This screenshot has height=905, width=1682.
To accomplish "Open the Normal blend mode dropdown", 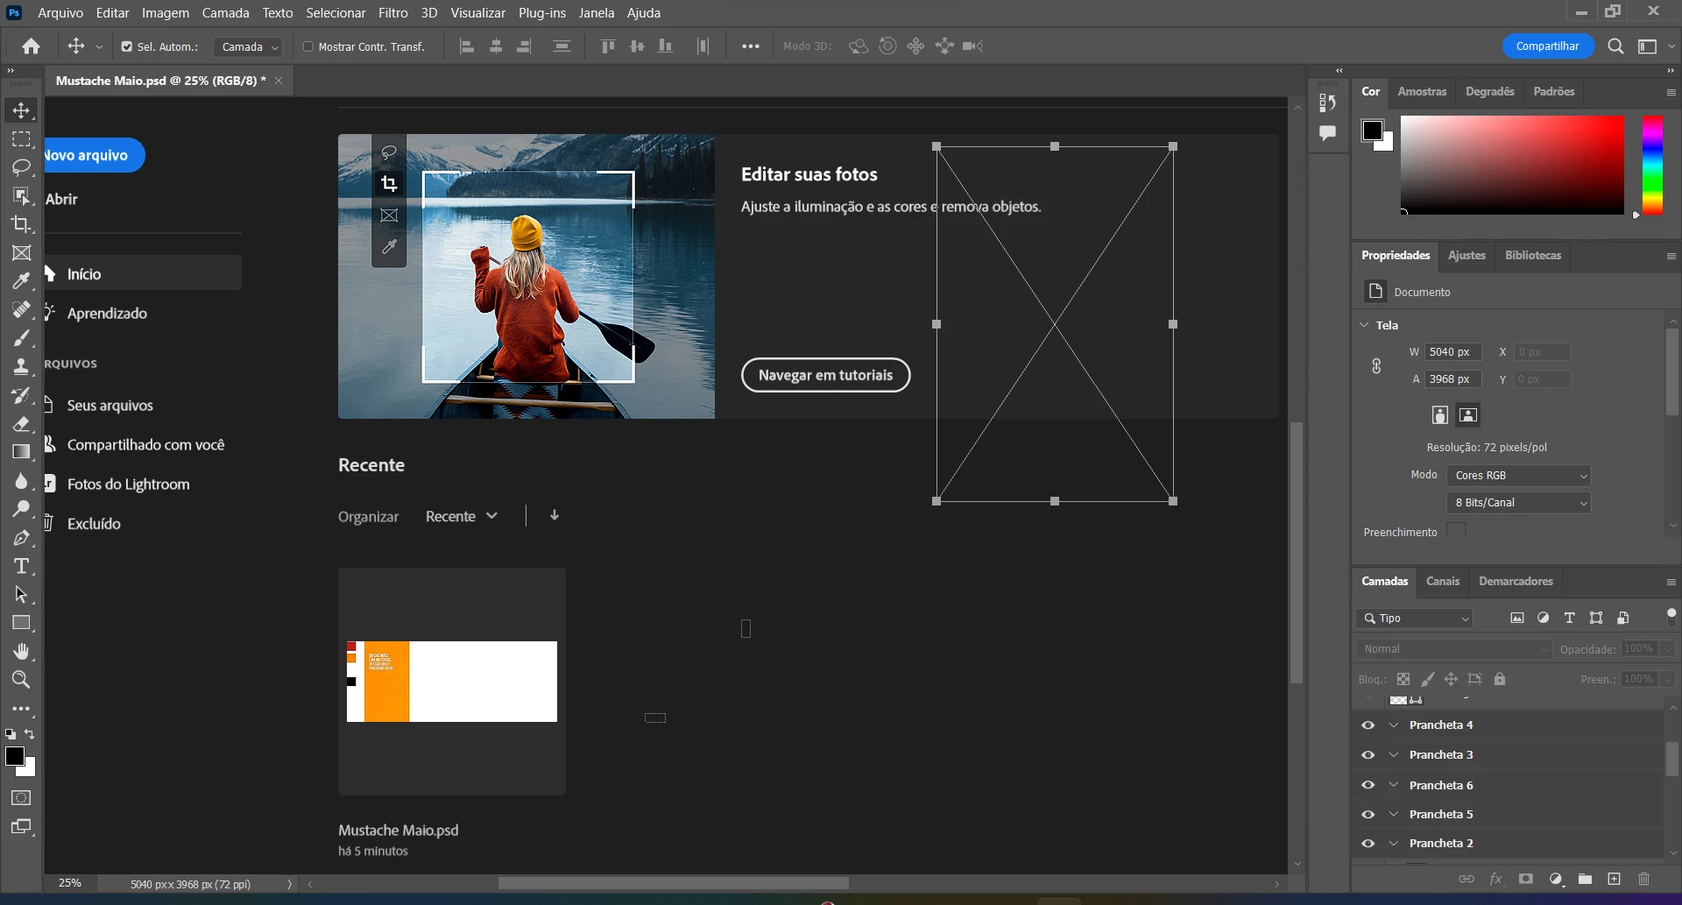I will pos(1454,649).
